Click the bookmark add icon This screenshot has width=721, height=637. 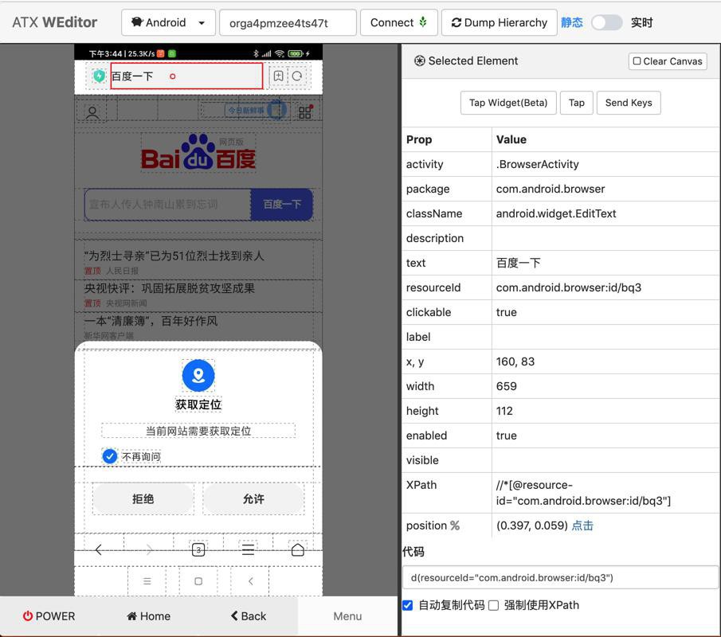point(278,76)
